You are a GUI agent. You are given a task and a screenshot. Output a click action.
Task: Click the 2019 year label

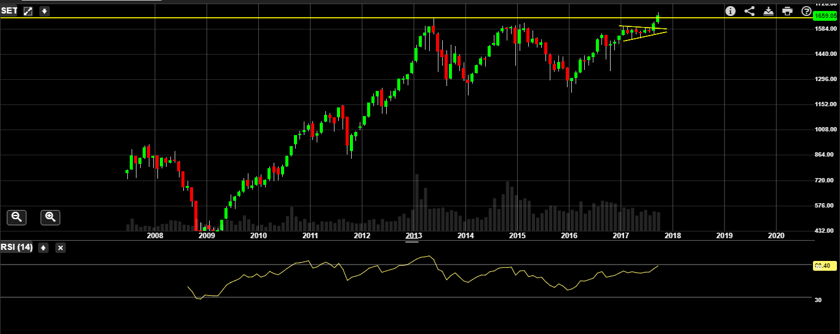(725, 236)
